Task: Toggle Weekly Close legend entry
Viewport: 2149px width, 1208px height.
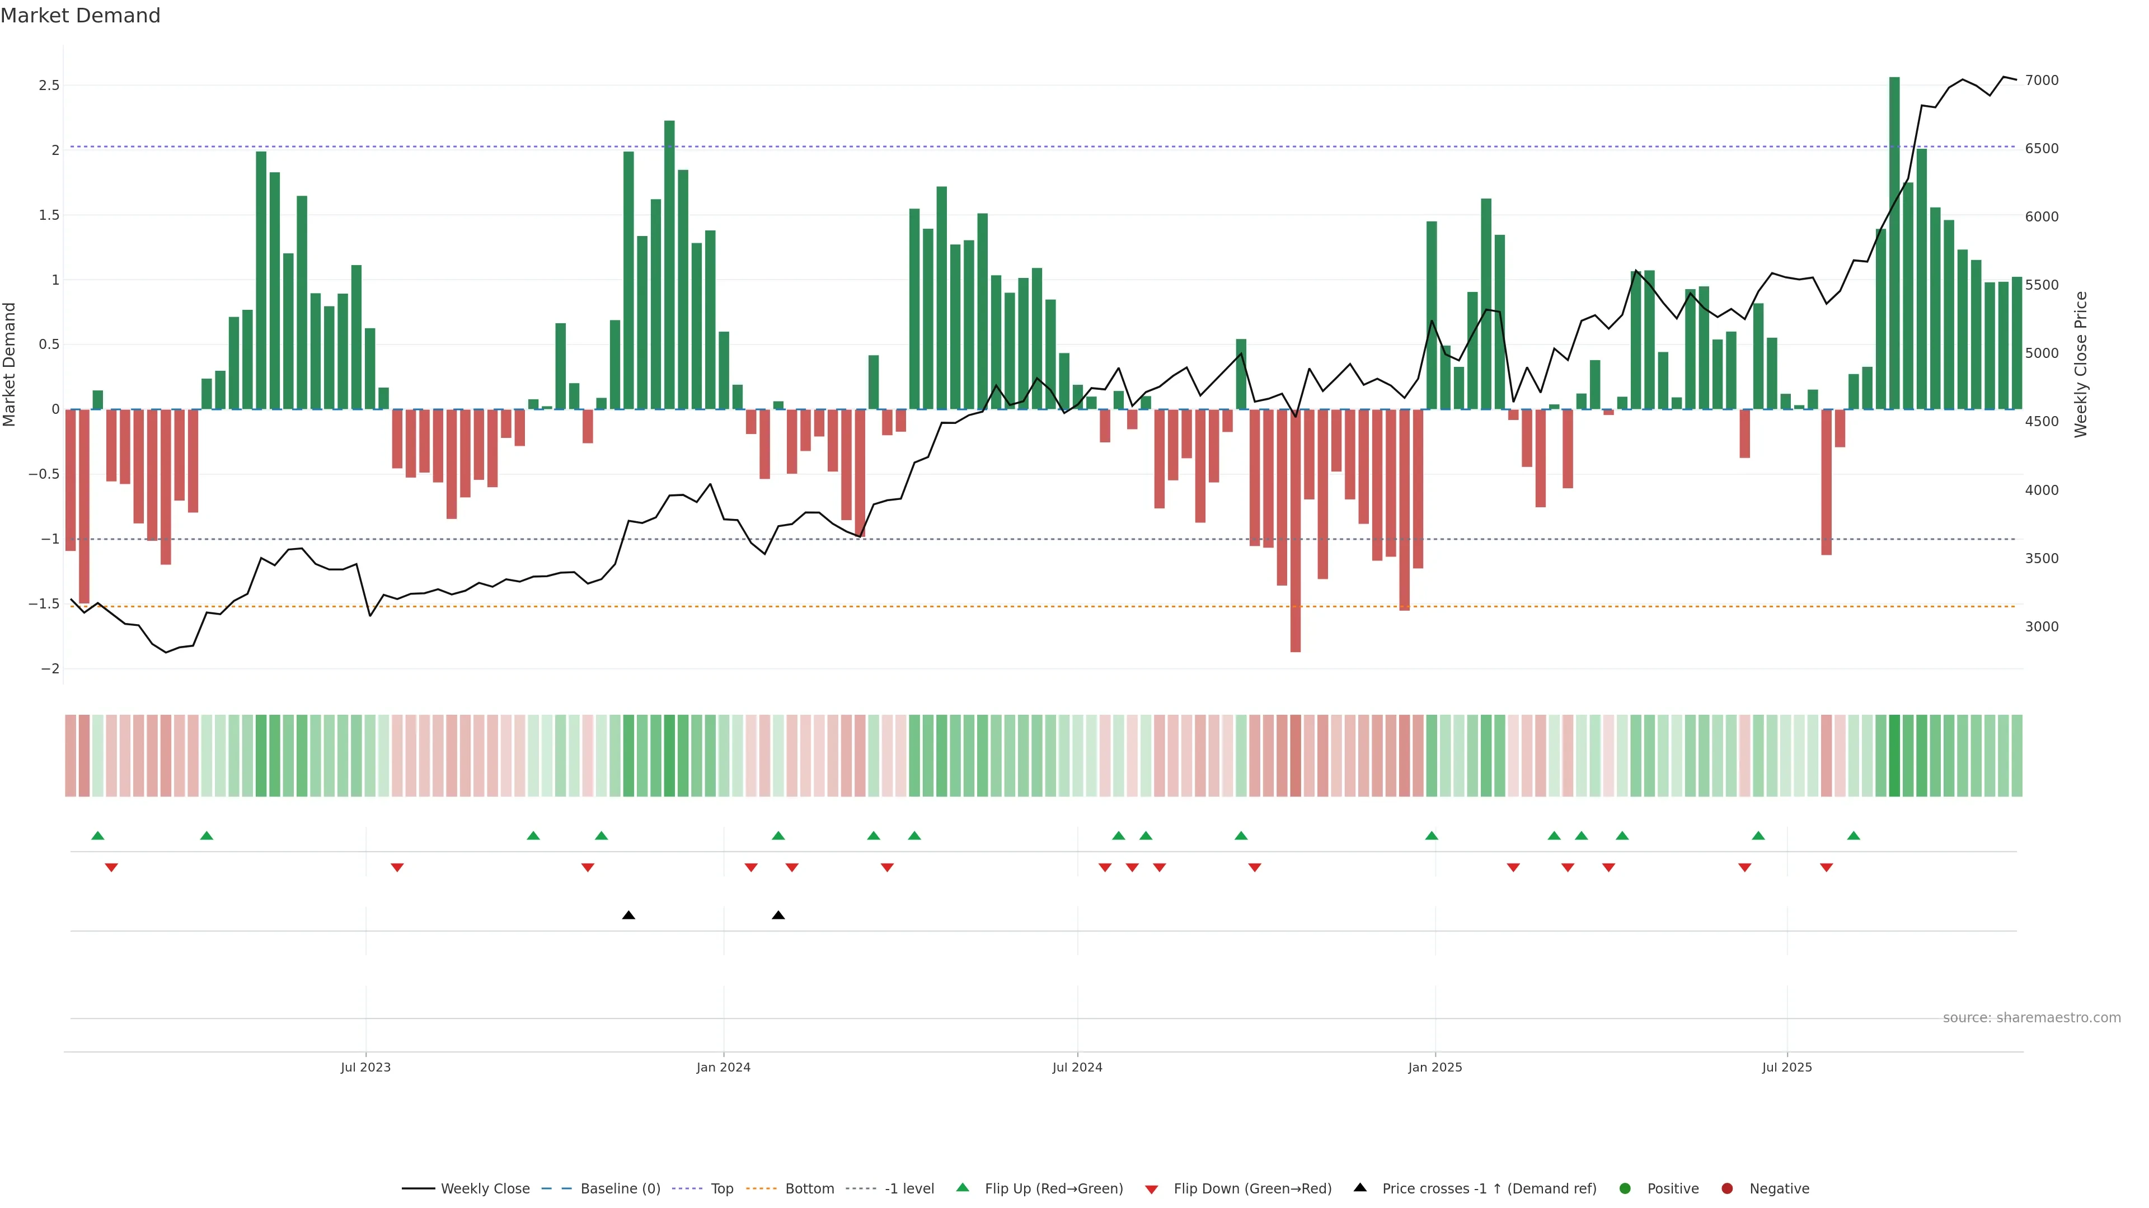Action: (485, 1189)
